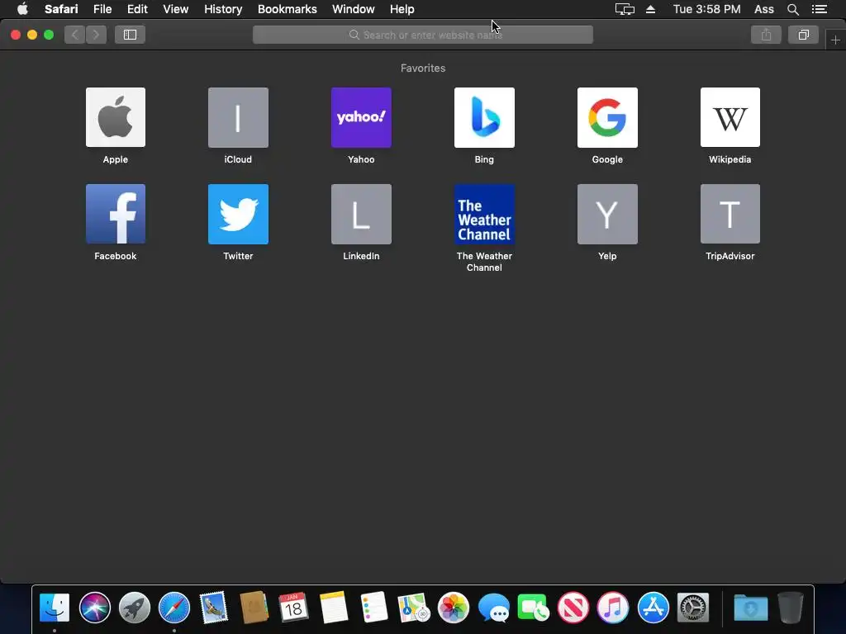Open Mail stamp icon in Dock
846x634 pixels.
point(214,608)
